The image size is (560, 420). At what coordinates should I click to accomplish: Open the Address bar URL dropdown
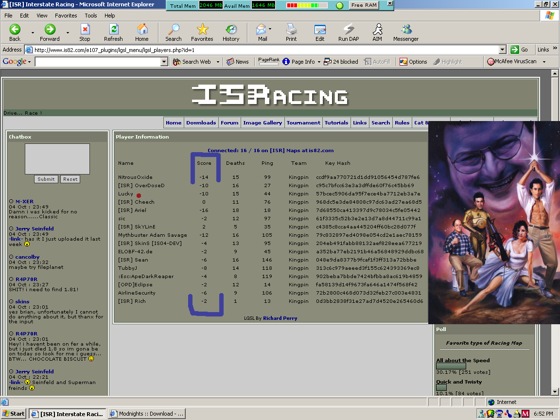pos(503,50)
